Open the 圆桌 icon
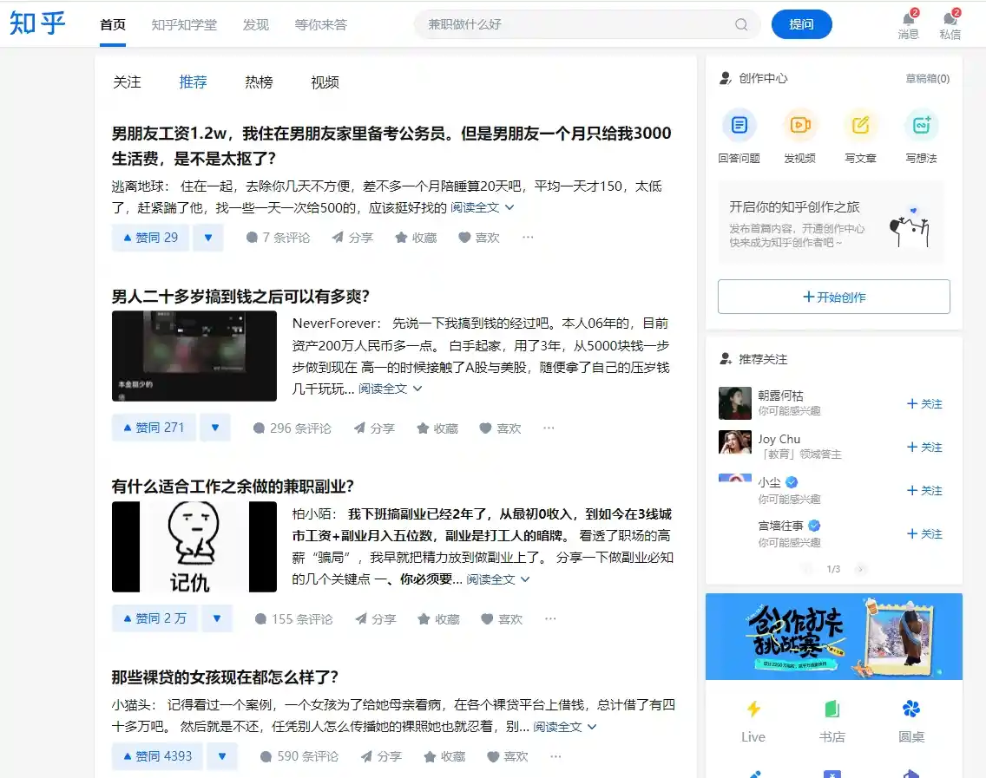986x778 pixels. click(x=911, y=709)
